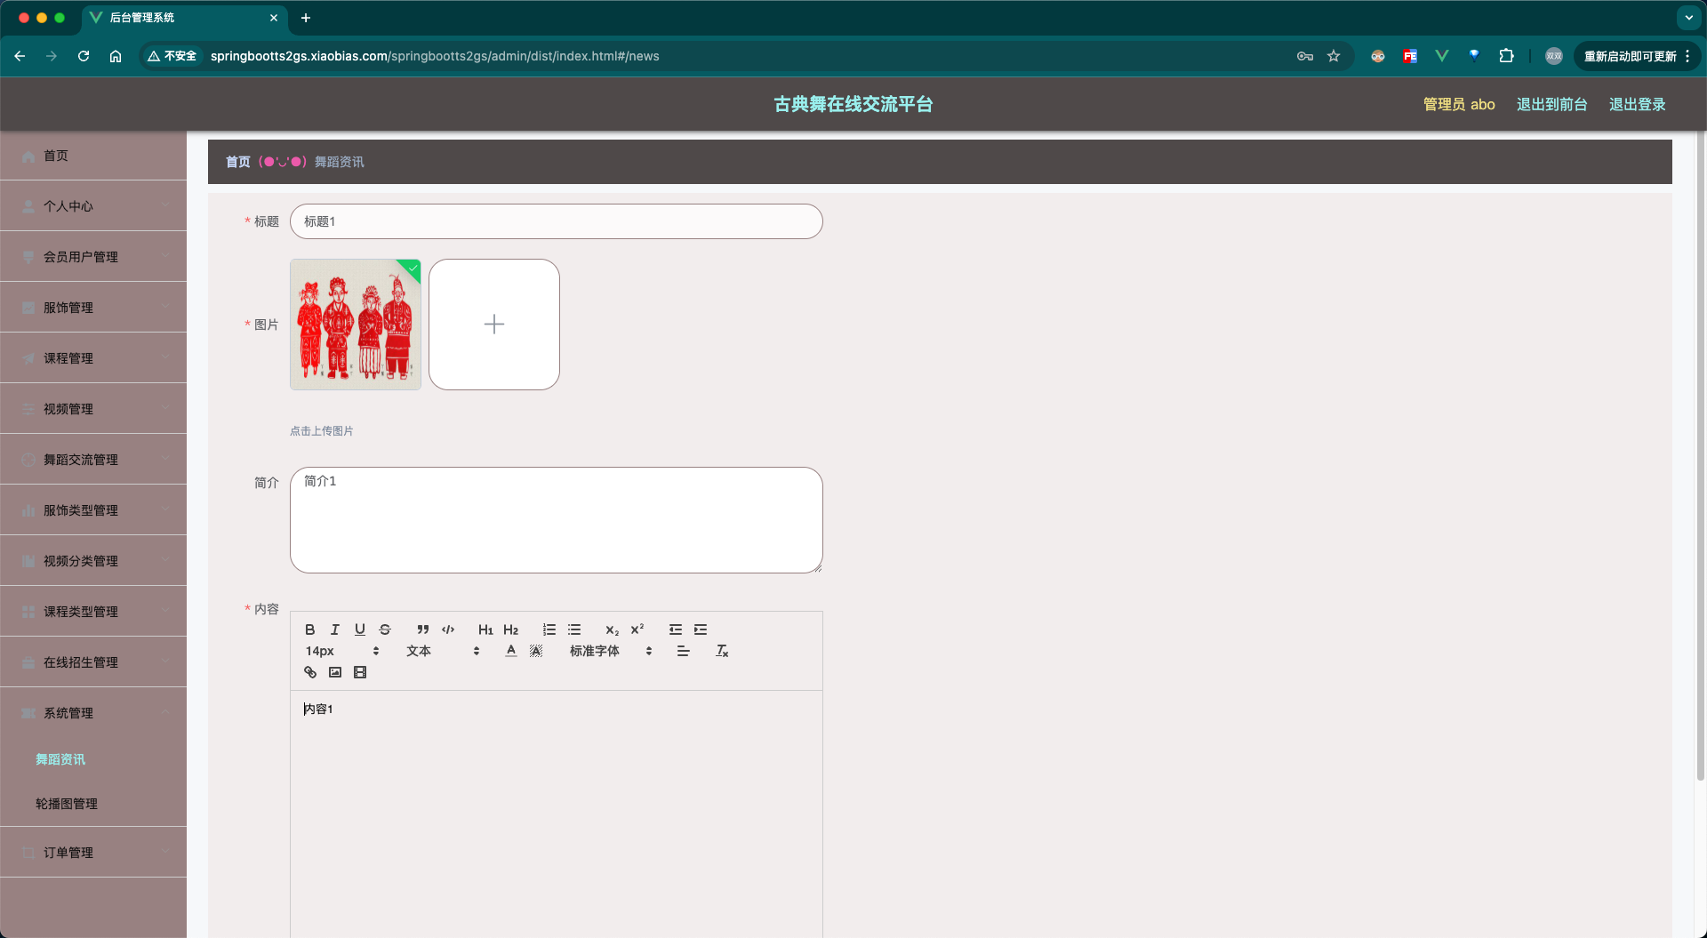Click the browser home button

point(116,56)
